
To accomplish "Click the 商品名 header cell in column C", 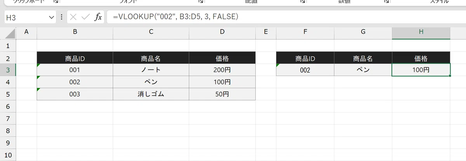I will [151, 58].
